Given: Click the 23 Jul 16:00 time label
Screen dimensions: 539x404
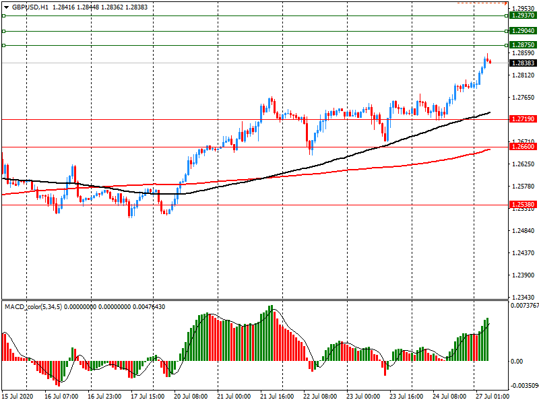Looking at the screenshot, I should click(x=406, y=397).
